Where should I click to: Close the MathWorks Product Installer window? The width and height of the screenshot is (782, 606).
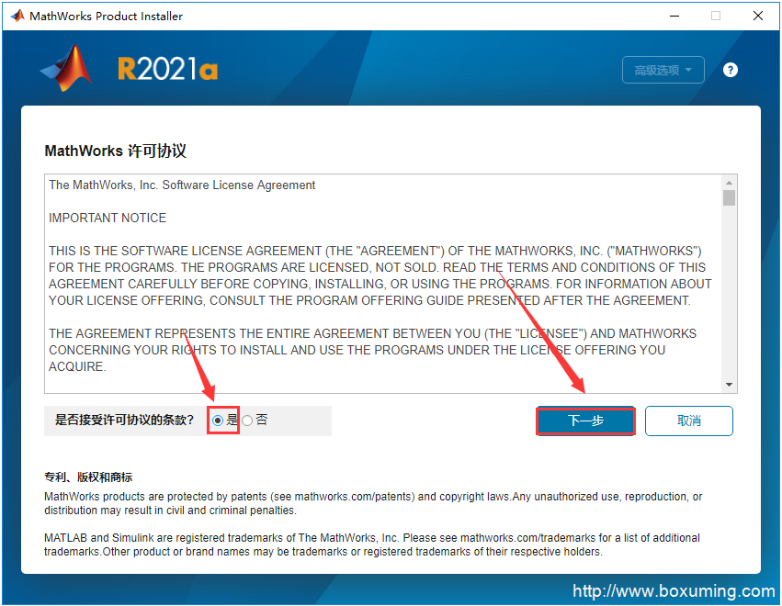click(758, 16)
